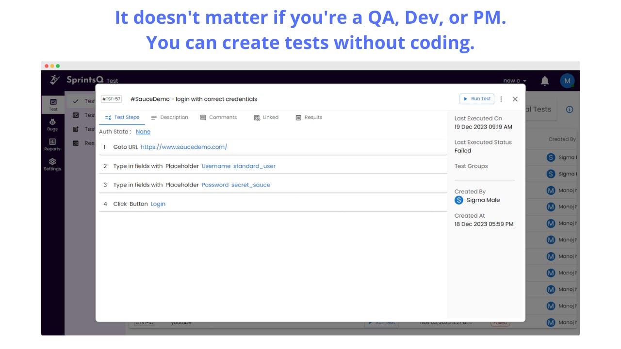
Task: Select step 4 Click Button Login
Action: (273, 204)
